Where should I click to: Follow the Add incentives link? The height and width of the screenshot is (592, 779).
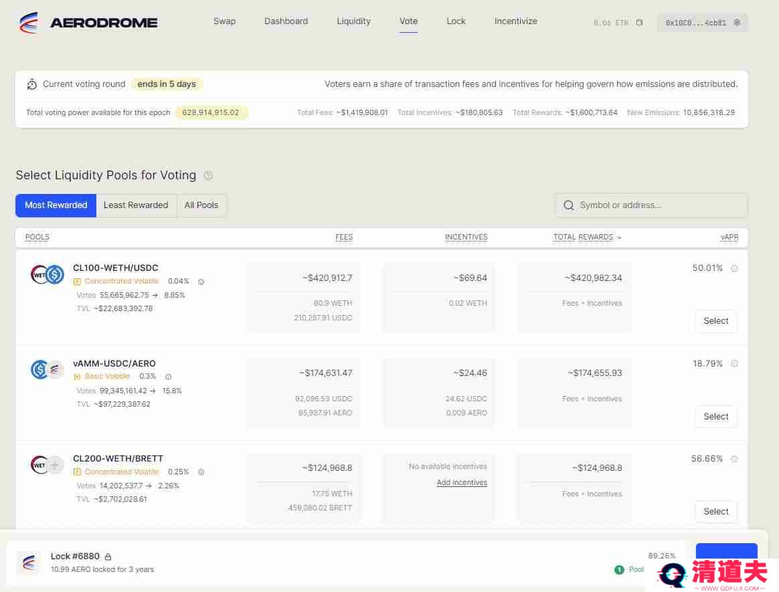point(462,483)
